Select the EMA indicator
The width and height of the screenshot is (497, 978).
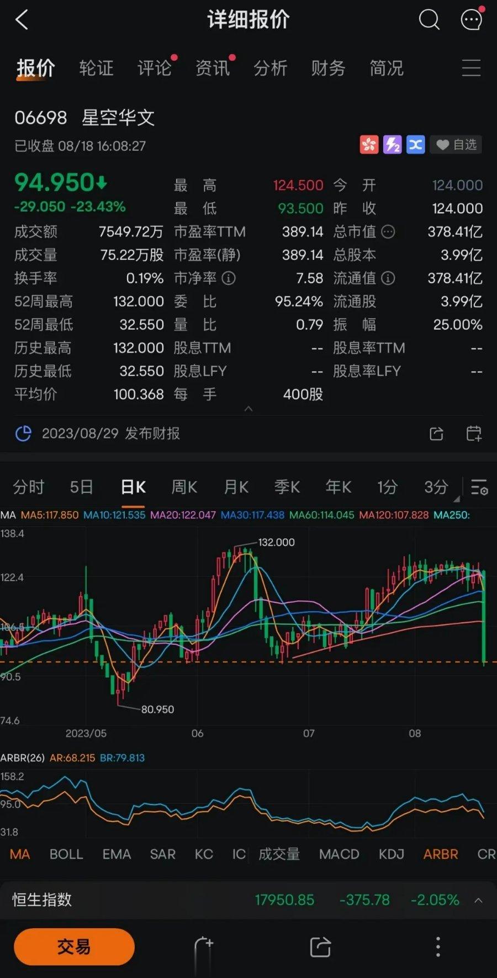117,854
